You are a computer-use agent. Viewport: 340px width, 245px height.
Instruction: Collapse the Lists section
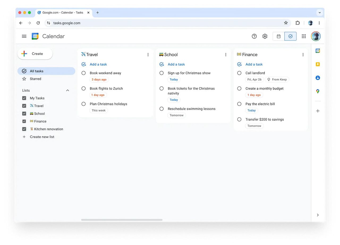[x=67, y=90]
